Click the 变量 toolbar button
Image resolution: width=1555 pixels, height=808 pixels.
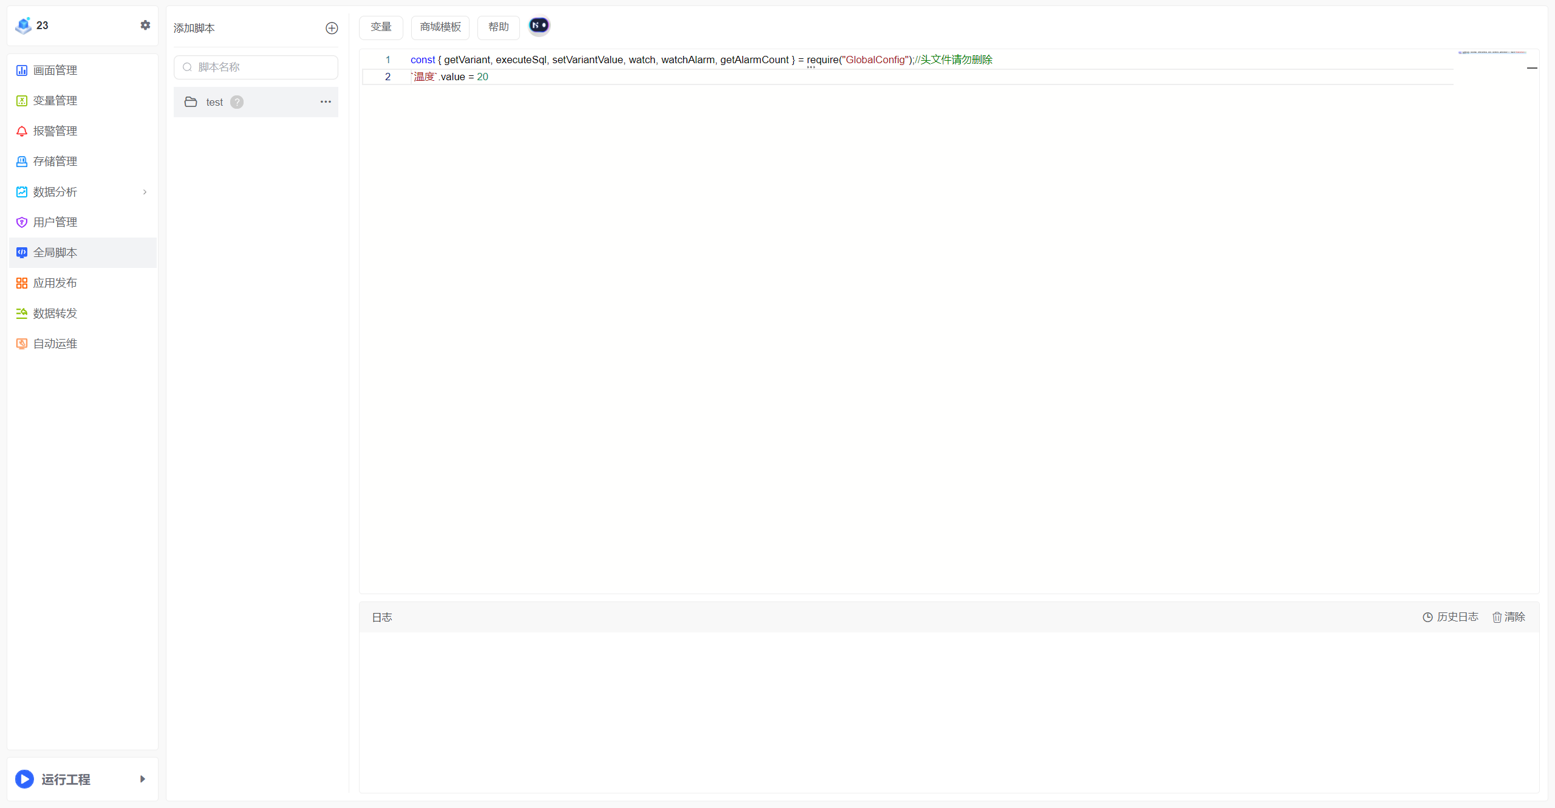(381, 27)
